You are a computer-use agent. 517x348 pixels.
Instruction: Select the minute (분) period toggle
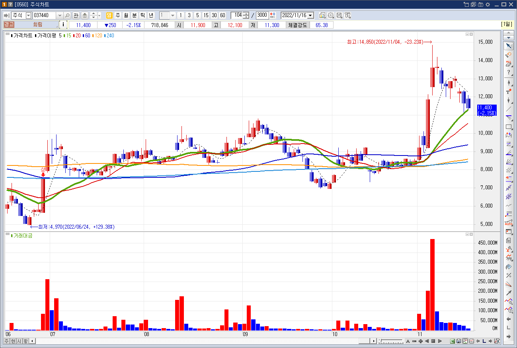[x=135, y=16]
